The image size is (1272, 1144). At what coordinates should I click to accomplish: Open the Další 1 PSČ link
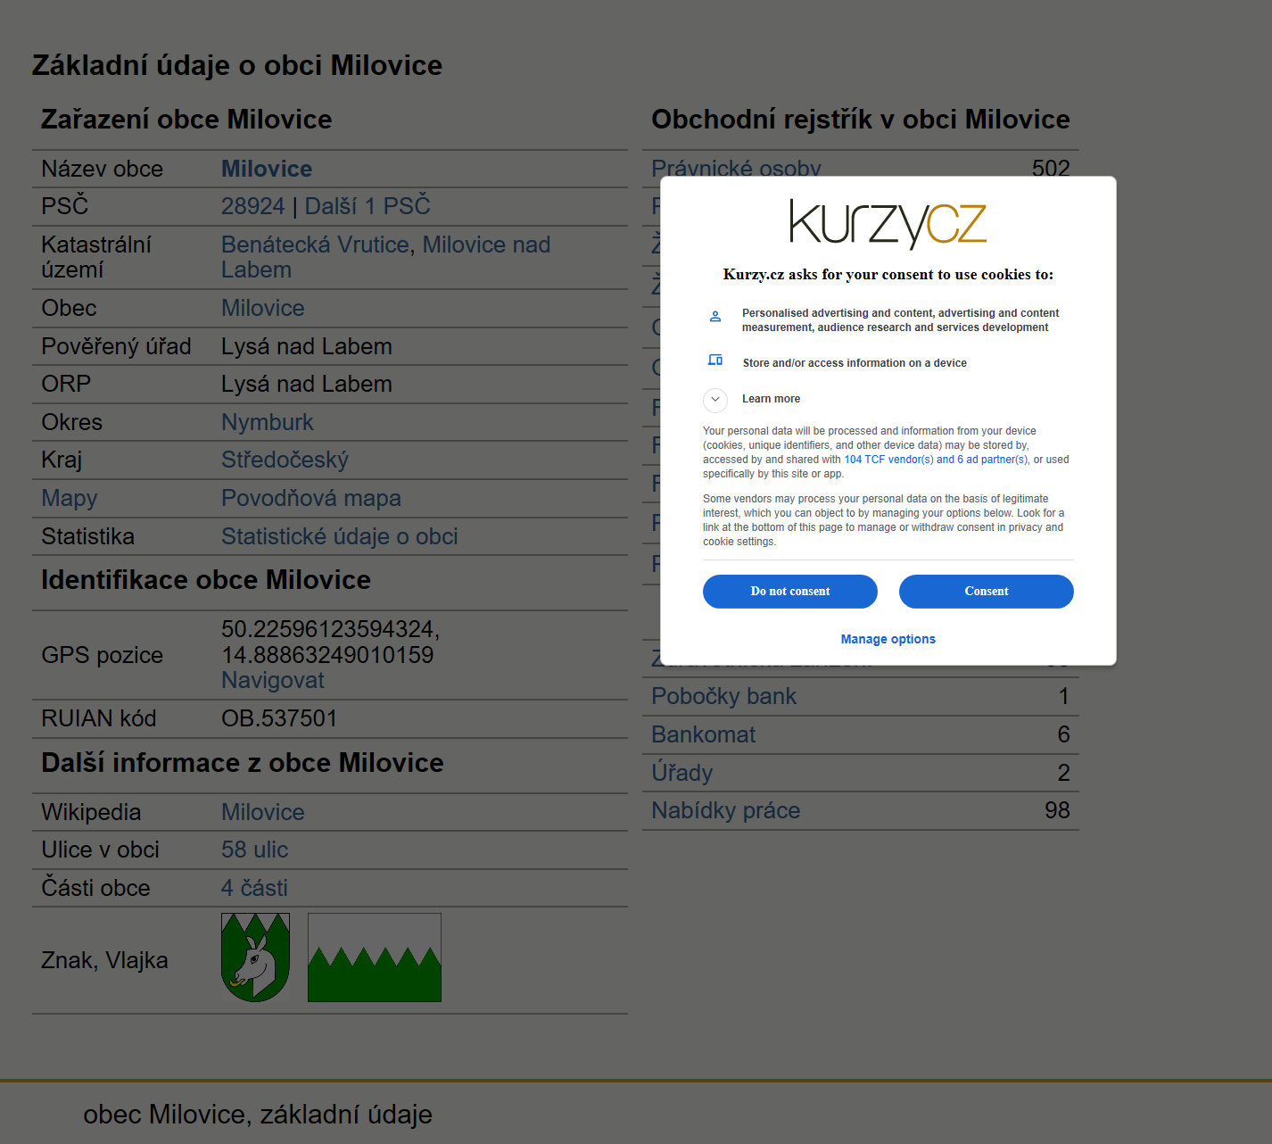(368, 206)
